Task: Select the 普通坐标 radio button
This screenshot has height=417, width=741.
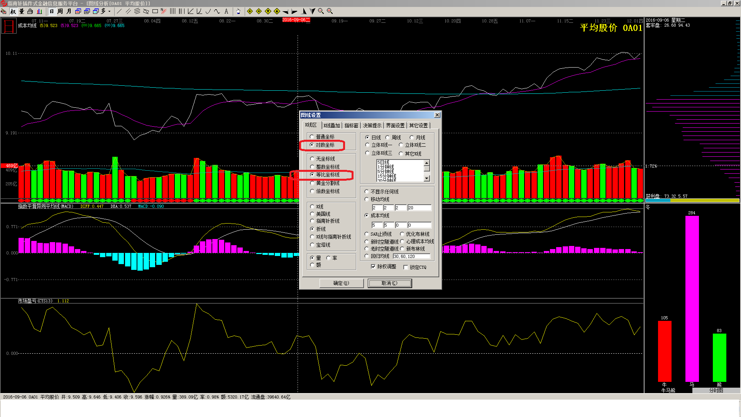Action: 312,137
